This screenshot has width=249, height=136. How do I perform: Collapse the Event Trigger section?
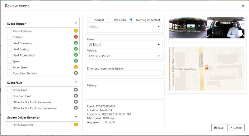click(x=76, y=23)
